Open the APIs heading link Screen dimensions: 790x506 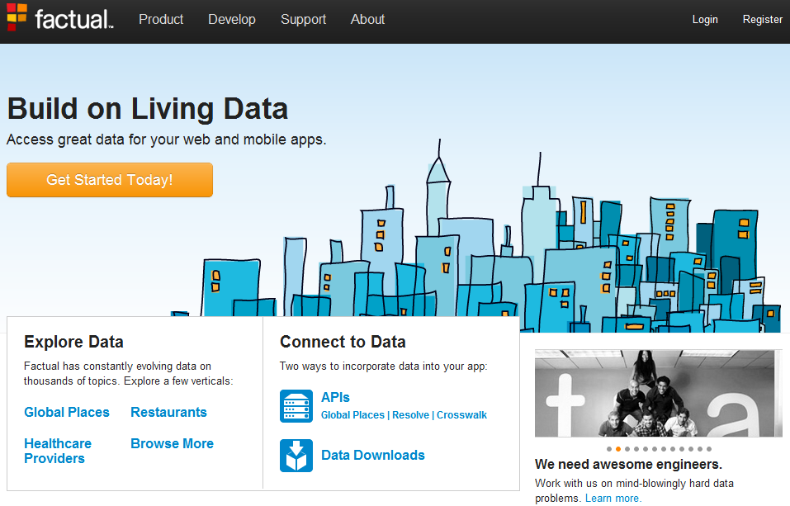pos(335,397)
